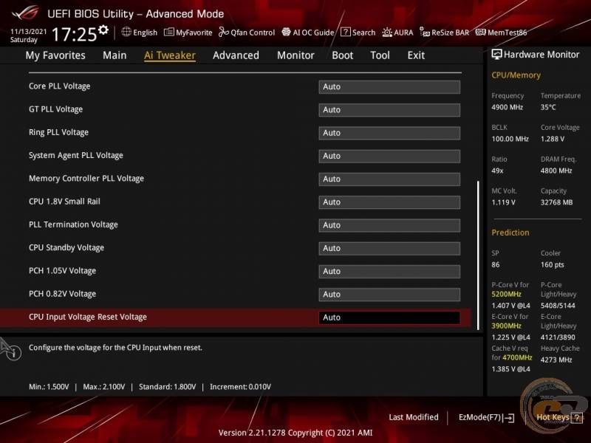Click the ROG logo icon
Viewport: 591px width, 443px height.
[x=25, y=13]
